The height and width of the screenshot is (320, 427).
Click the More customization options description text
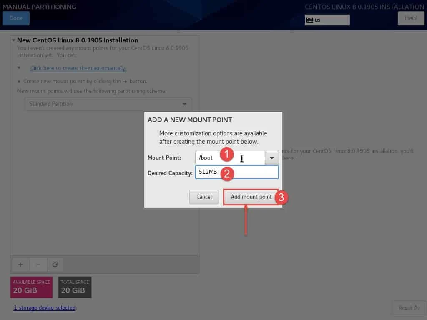(x=213, y=137)
